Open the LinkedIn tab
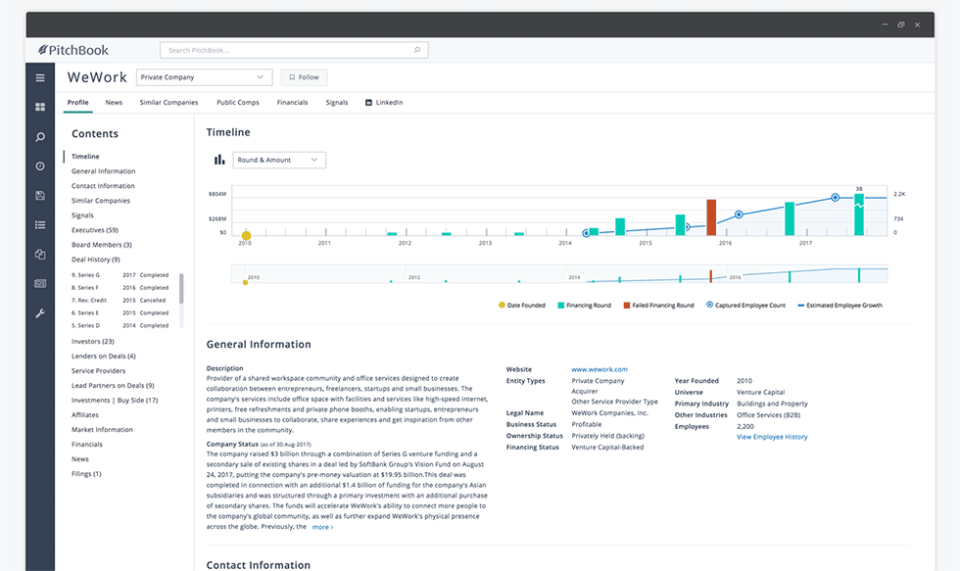960x571 pixels. click(384, 102)
